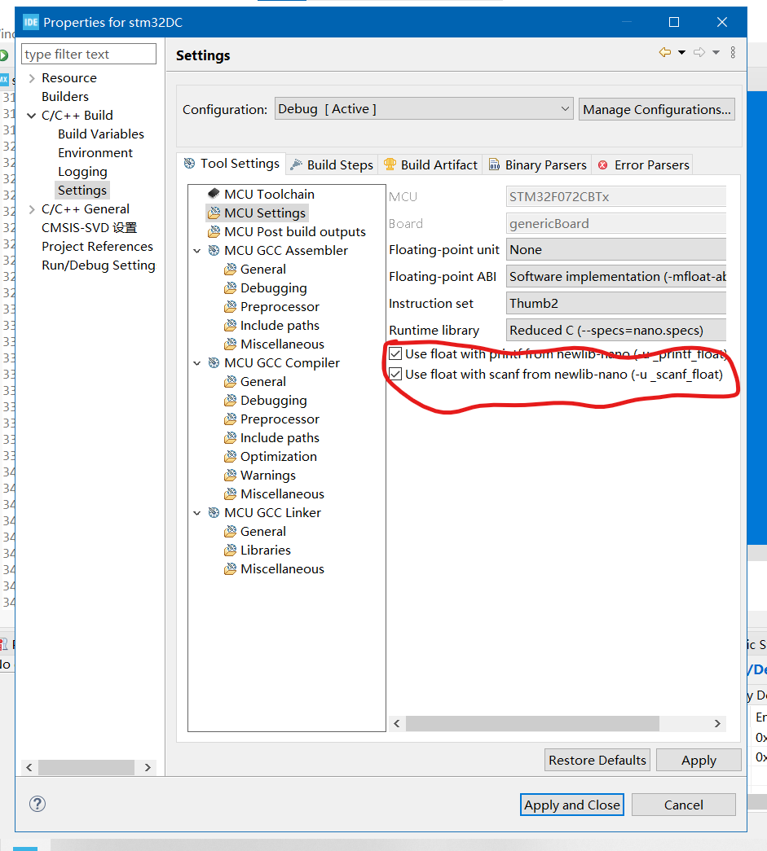Screen dimensions: 767x851
Task: Toggle float with scanf from newlib-nano checkbox
Action: pyautogui.click(x=395, y=374)
